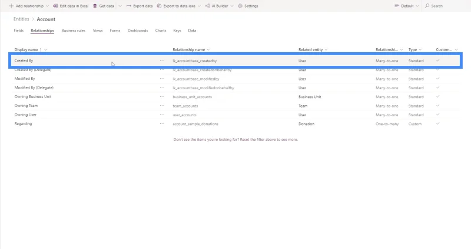Click sort arrow beside Display name
471x249 pixels.
(41, 50)
